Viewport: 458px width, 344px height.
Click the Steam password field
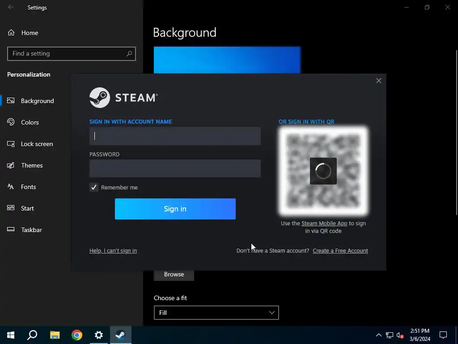pos(175,168)
